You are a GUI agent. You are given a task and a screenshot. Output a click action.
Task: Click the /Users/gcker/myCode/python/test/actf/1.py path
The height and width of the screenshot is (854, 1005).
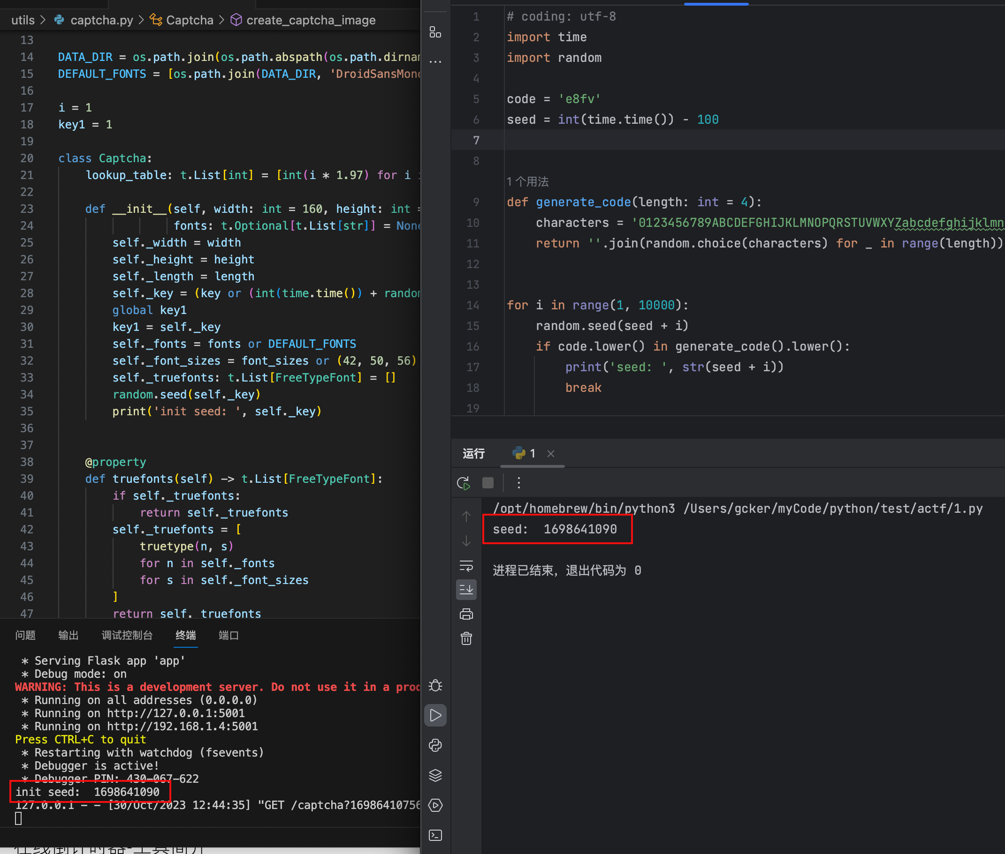[x=833, y=509]
